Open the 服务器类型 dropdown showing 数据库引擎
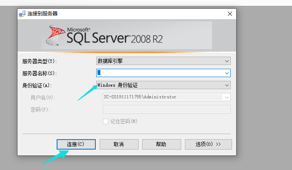Image resolution: width=292 pixels, height=170 pixels. [163, 61]
